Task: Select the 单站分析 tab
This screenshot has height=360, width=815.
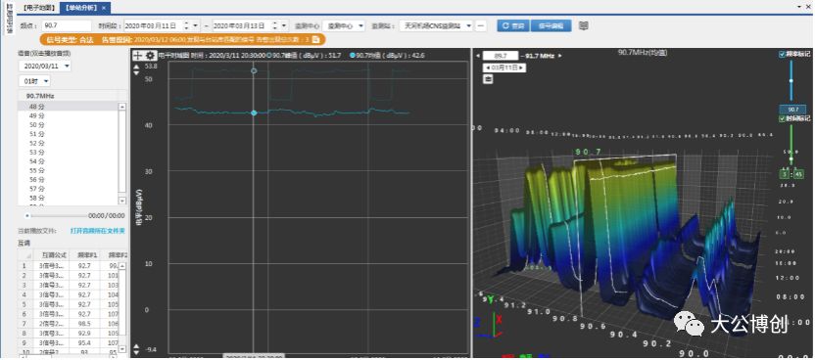Action: click(x=81, y=8)
